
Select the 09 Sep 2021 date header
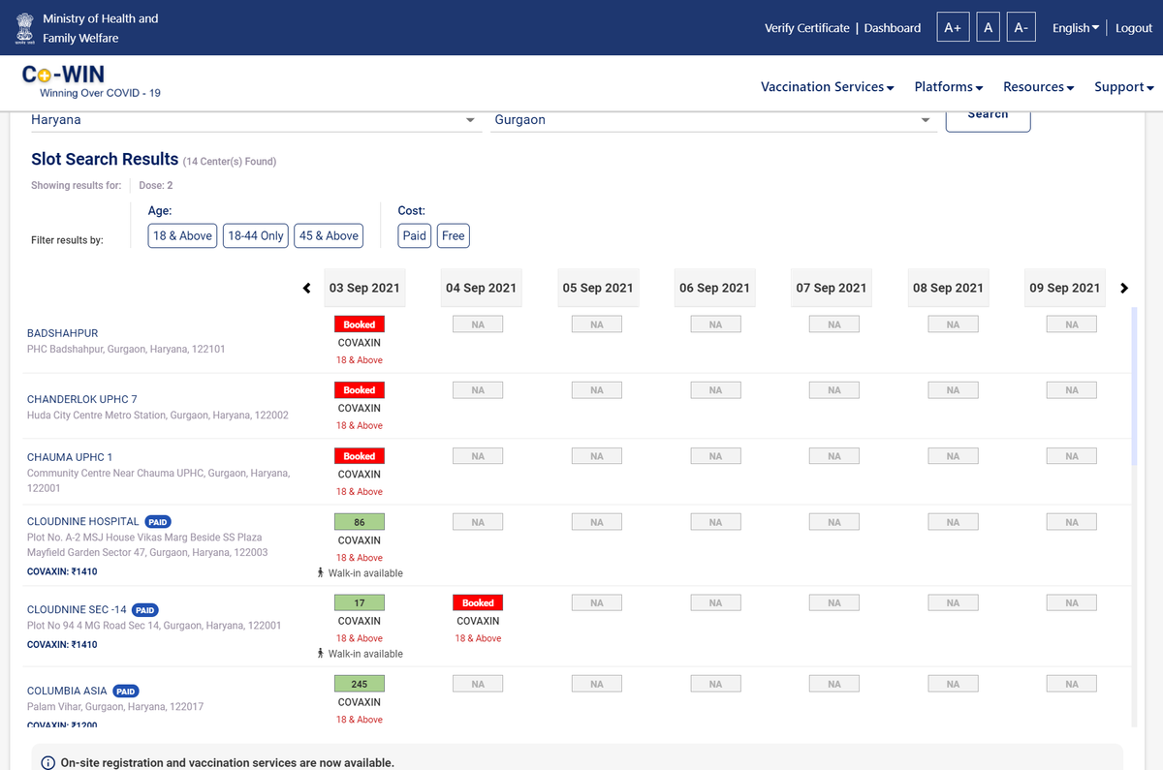pos(1065,288)
